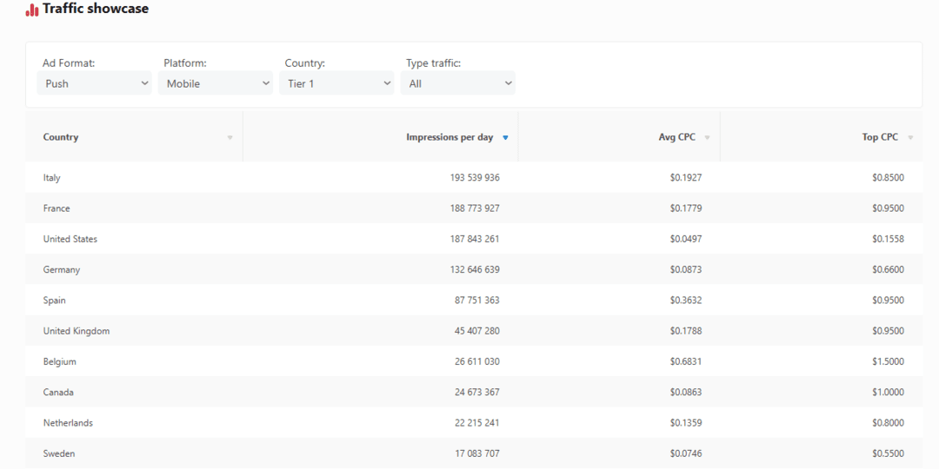This screenshot has width=939, height=469.
Task: Click the Germany country cell
Action: (62, 270)
